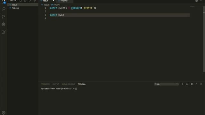
Task: Click the 'require' call on line 1
Action: point(76,8)
